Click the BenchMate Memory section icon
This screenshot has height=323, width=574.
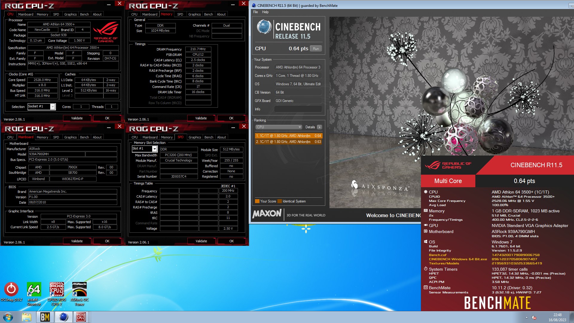pyautogui.click(x=426, y=211)
